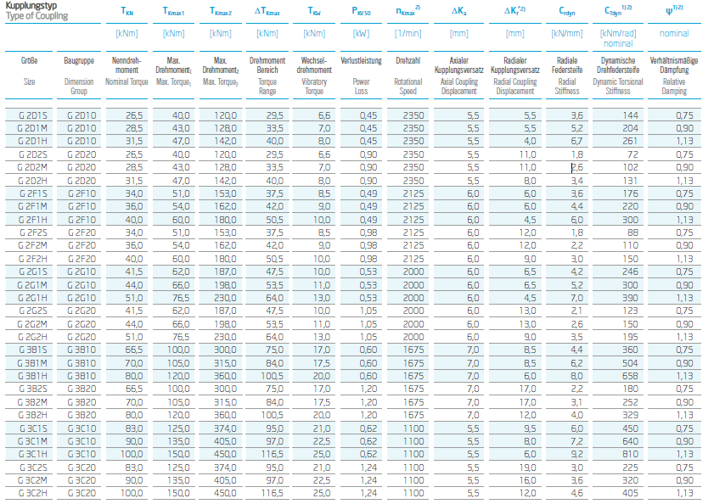Click the Verlustleistung column header
The width and height of the screenshot is (714, 504).
[360, 60]
